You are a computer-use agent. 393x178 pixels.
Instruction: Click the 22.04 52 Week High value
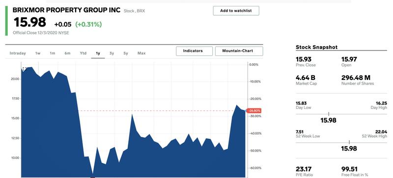pyautogui.click(x=381, y=132)
